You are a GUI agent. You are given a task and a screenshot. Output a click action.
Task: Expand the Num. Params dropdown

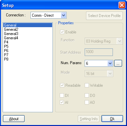110,63
